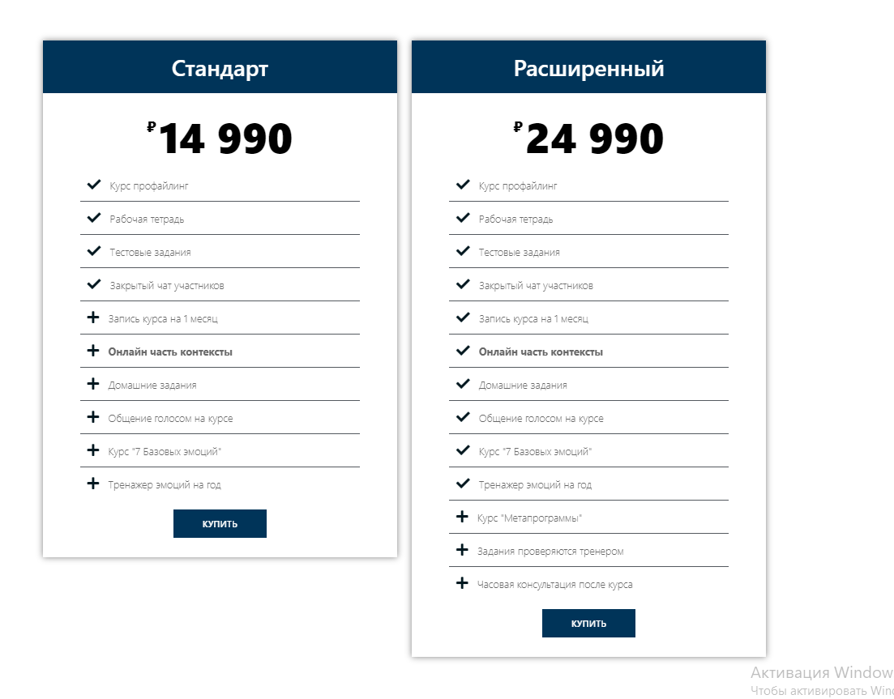
Task: Click the 14 990 price in Стандарт
Action: 225,139
